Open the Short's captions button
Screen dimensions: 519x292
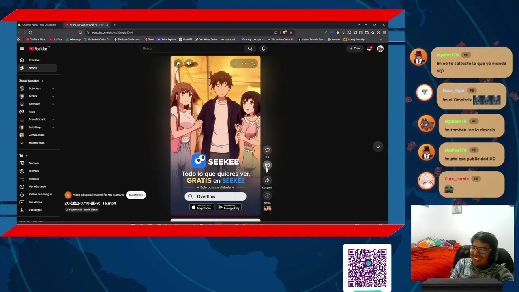[235, 63]
